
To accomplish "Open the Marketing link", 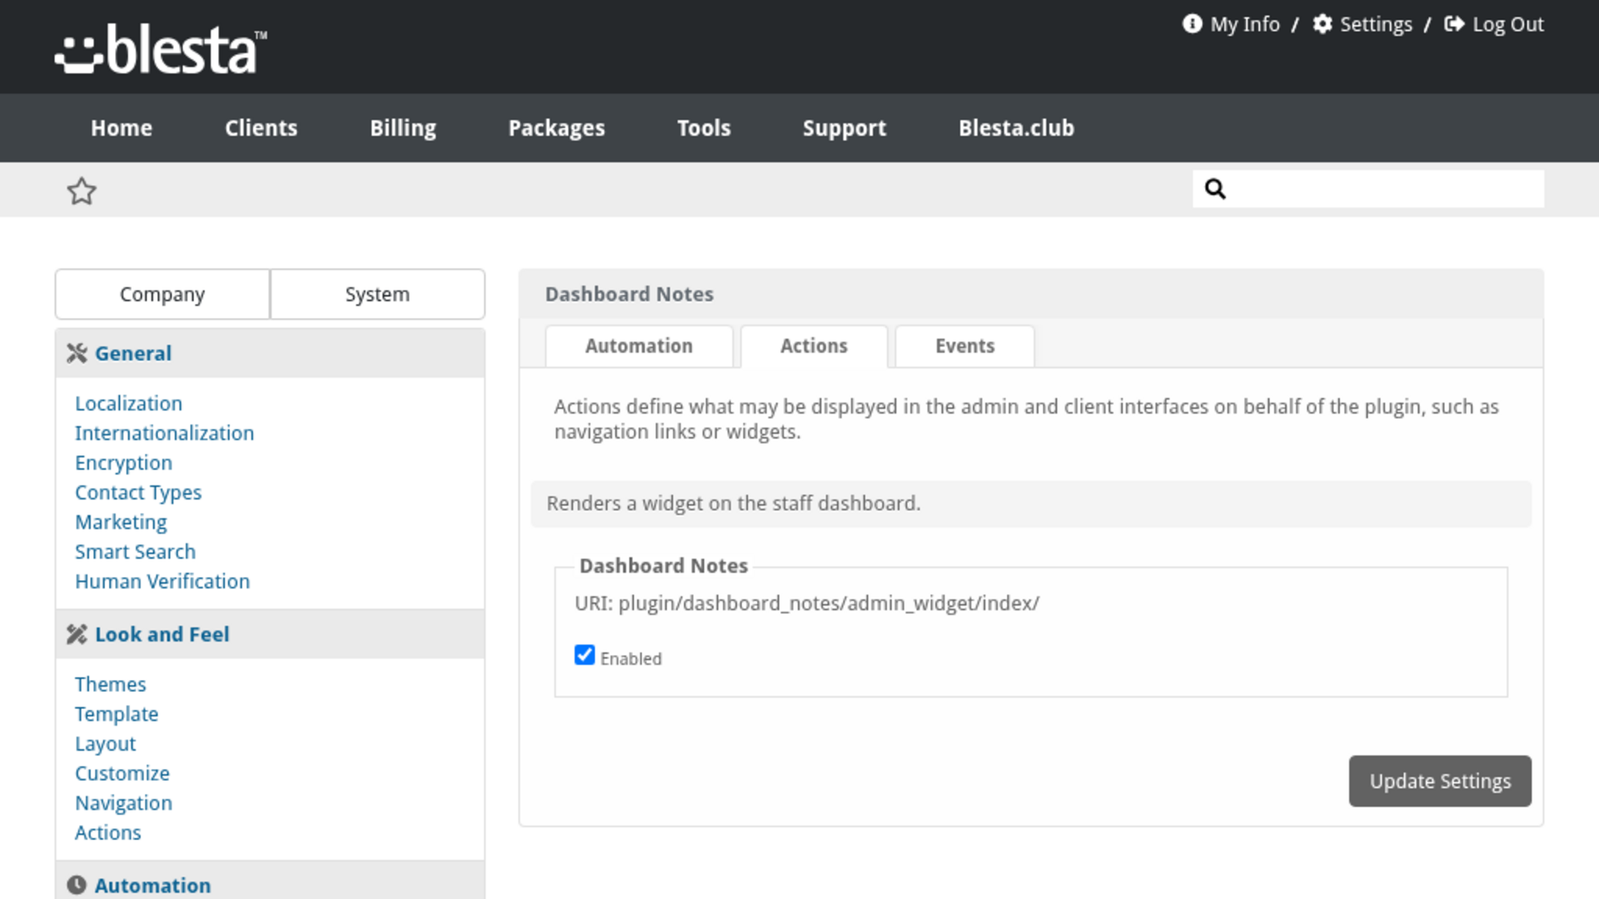I will click(x=121, y=522).
